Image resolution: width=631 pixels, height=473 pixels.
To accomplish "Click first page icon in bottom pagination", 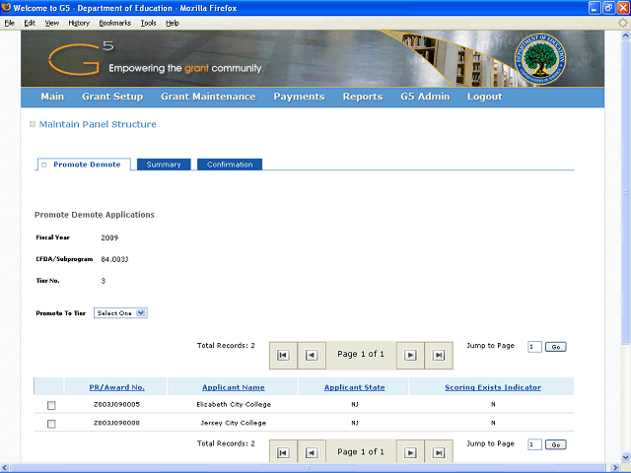I will pyautogui.click(x=283, y=453).
